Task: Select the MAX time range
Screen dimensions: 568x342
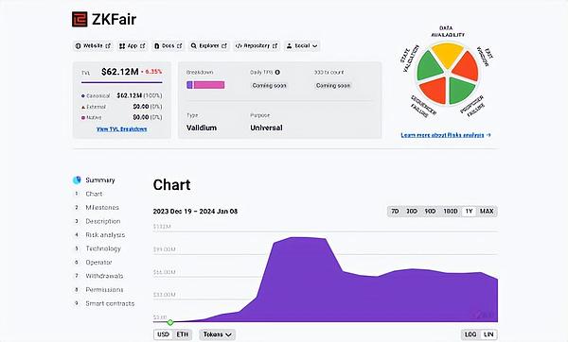Action: point(487,211)
